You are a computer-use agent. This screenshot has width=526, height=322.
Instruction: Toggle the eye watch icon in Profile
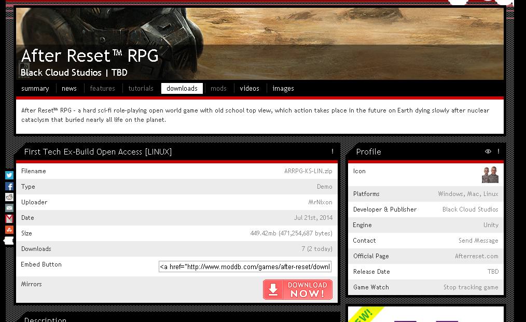pos(488,151)
